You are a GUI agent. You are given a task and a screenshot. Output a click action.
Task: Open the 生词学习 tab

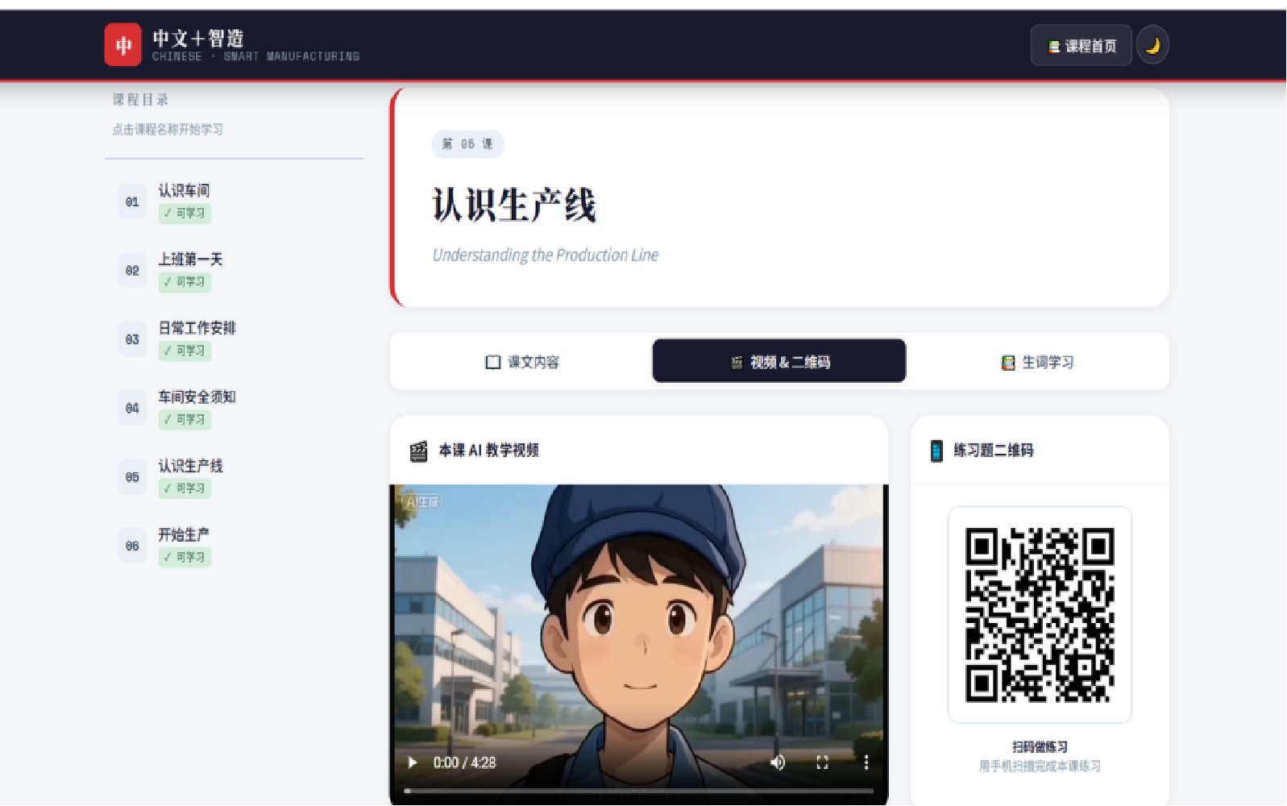tap(1037, 362)
